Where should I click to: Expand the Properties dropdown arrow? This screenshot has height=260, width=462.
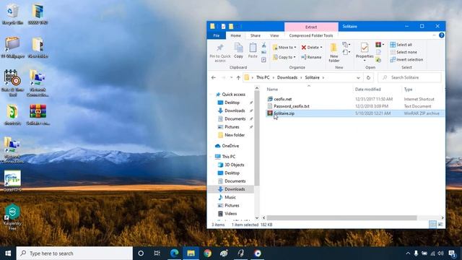365,61
